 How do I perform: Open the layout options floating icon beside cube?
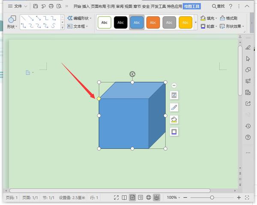pyautogui.click(x=174, y=95)
